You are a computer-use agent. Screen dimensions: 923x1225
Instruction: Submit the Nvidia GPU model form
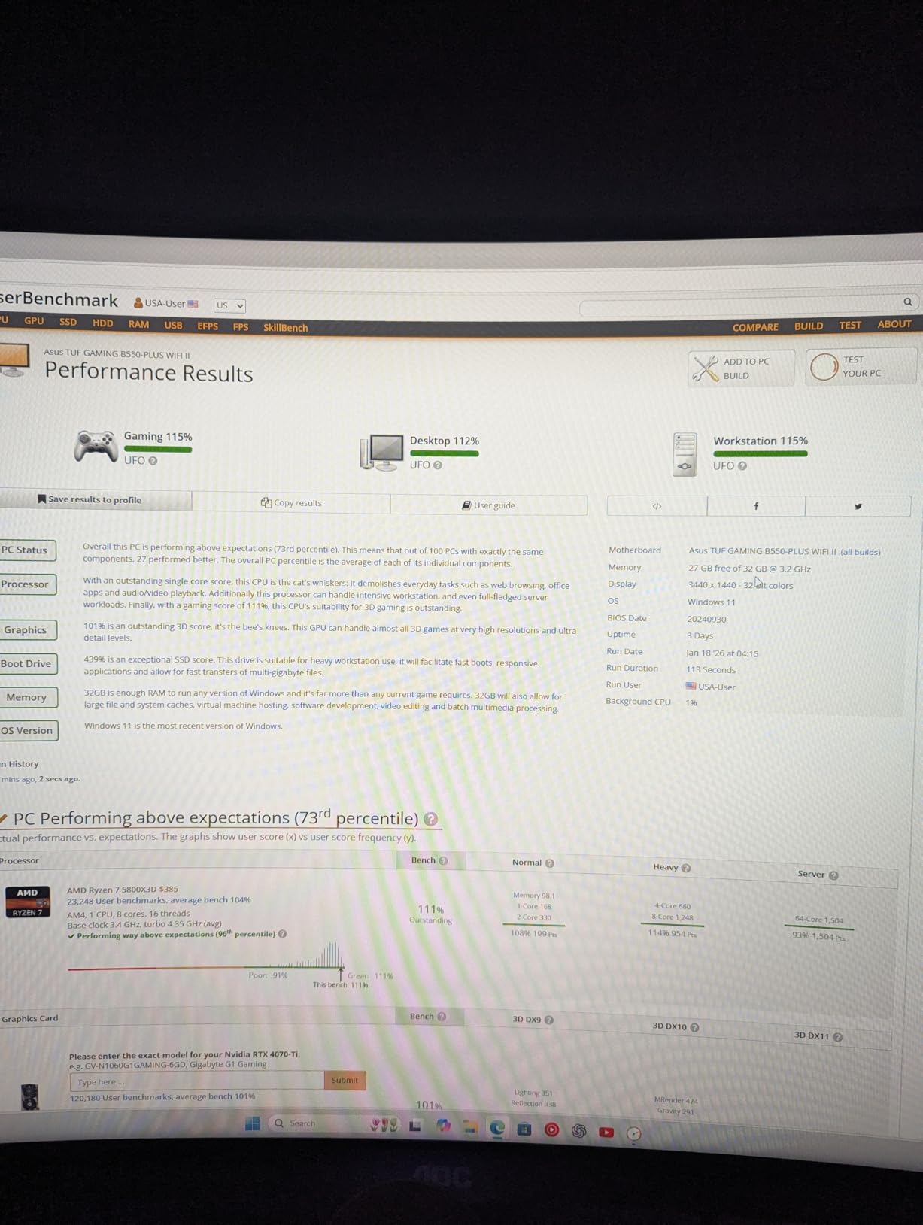point(345,1080)
